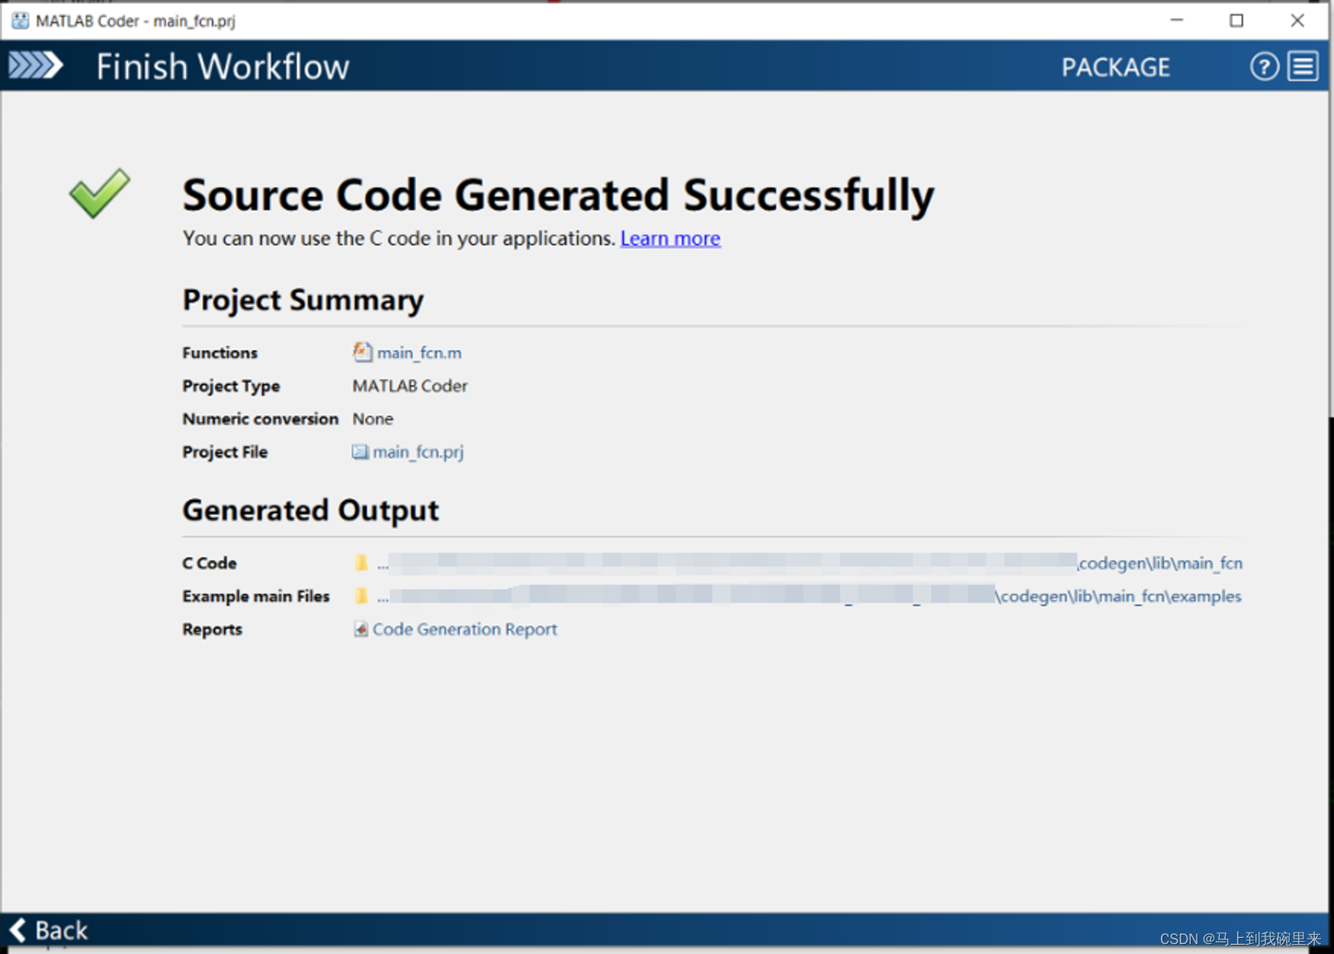The width and height of the screenshot is (1334, 954).
Task: Click the C Code folder icon
Action: (x=361, y=564)
